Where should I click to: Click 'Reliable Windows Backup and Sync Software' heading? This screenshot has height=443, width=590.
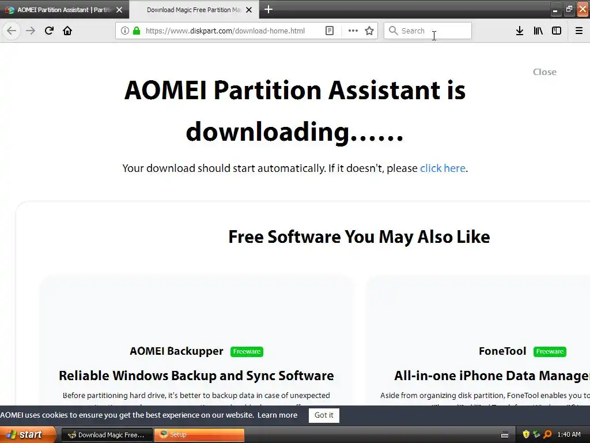tap(196, 376)
